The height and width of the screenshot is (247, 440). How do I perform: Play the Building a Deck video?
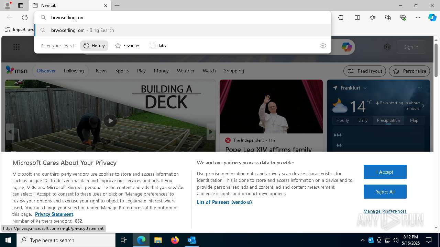click(110, 121)
